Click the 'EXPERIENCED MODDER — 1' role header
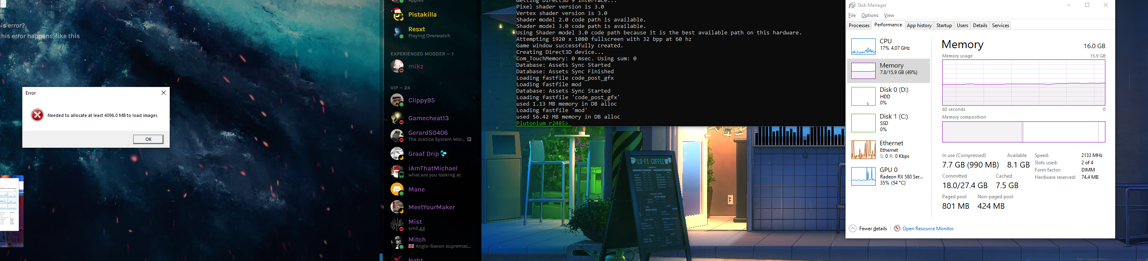The image size is (1148, 261). (x=422, y=54)
